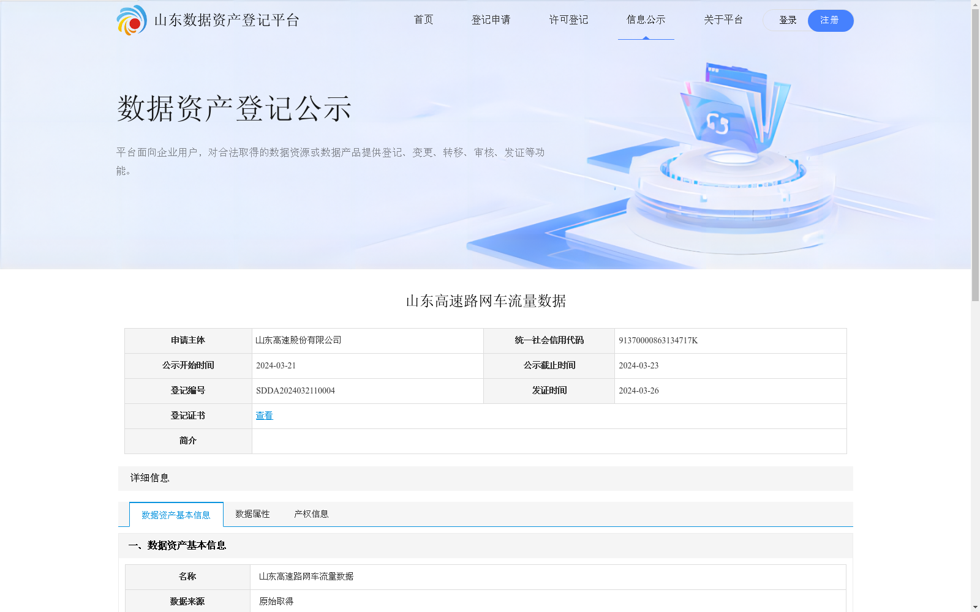Select the 信息公示 menu item
The height and width of the screenshot is (612, 980).
[646, 20]
